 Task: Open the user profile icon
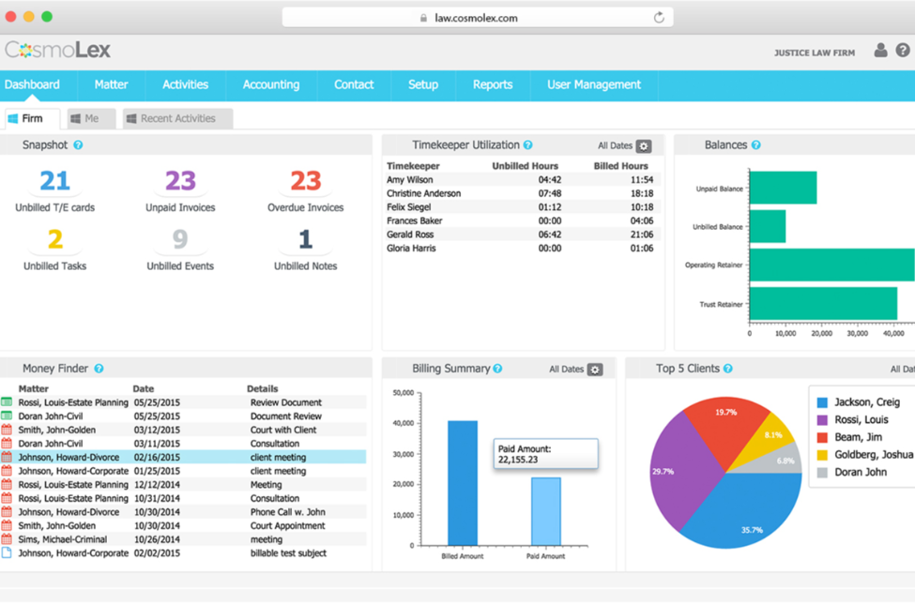[880, 51]
